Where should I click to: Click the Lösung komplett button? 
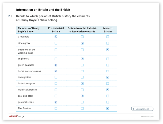click(x=142, y=109)
